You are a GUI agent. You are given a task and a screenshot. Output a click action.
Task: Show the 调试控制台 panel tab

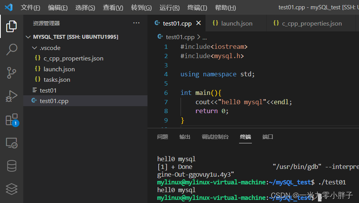(215, 137)
